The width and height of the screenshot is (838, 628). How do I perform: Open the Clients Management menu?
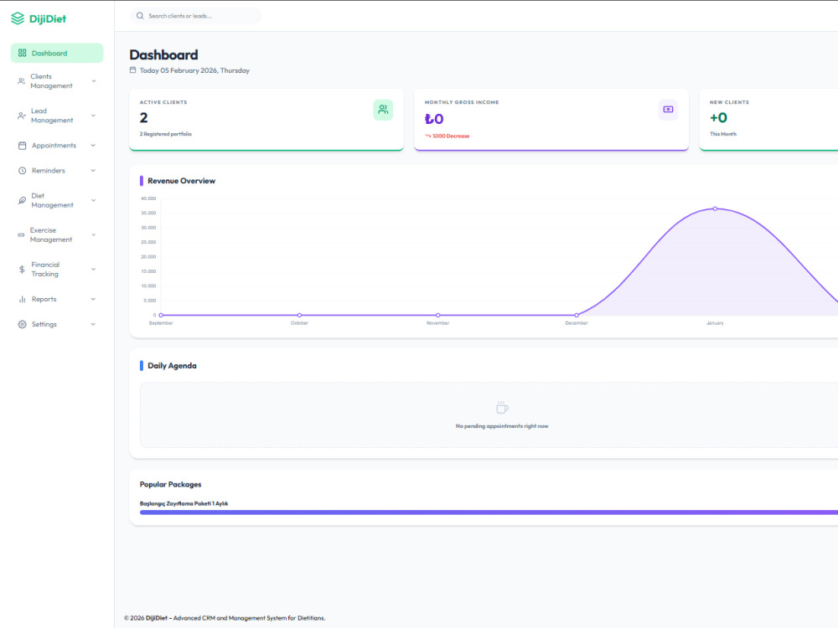click(57, 81)
